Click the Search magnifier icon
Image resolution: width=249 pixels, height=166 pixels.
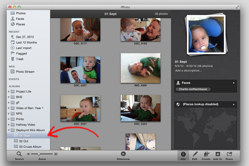[x=19, y=154]
